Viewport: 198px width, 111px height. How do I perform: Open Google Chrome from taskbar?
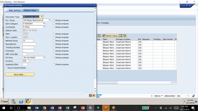click(x=44, y=108)
